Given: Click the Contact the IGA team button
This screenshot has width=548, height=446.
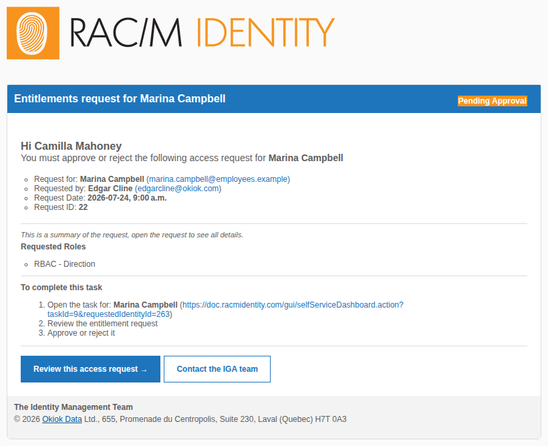Looking at the screenshot, I should click(217, 369).
